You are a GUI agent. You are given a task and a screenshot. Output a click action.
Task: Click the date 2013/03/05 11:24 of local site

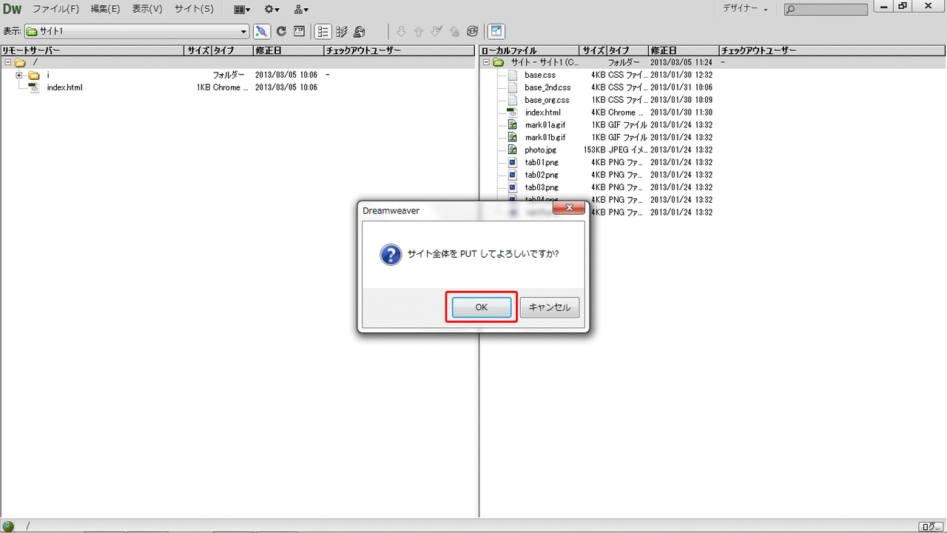pyautogui.click(x=681, y=62)
